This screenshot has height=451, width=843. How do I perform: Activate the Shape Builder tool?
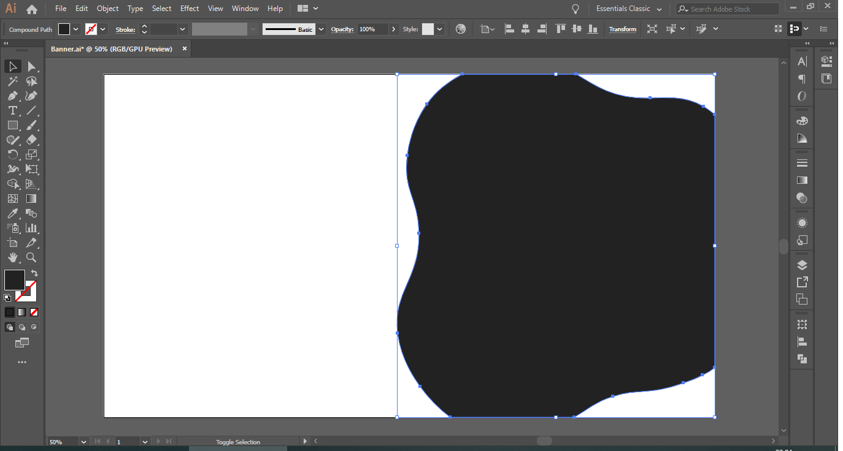(13, 184)
